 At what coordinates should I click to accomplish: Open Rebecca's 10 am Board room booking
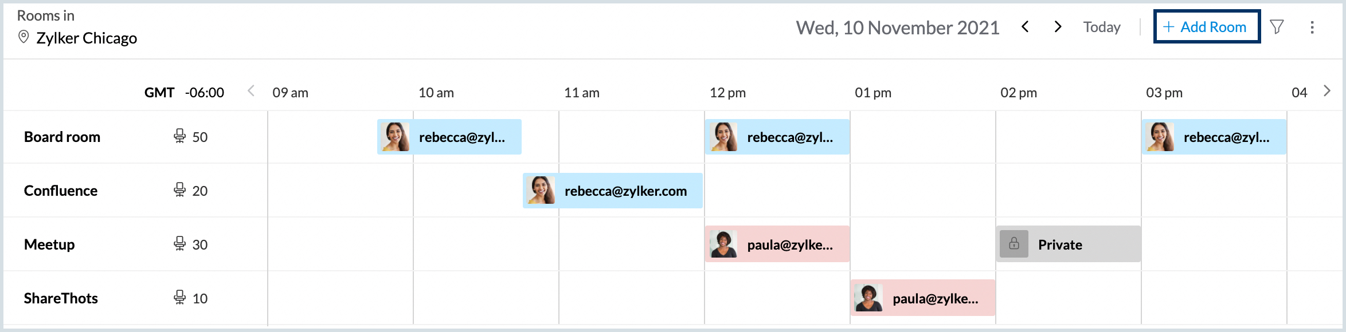pyautogui.click(x=449, y=137)
